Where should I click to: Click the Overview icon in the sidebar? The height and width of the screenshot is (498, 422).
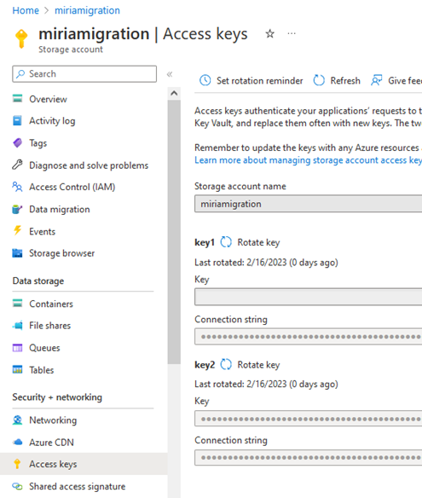coord(17,99)
